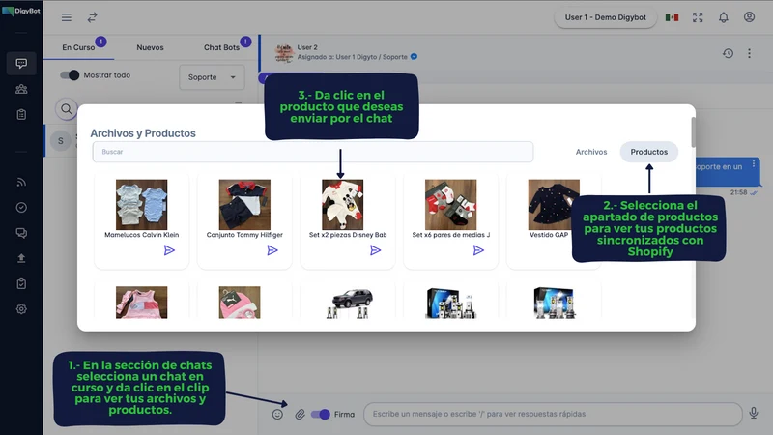Open the upload icon in sidebar
Image resolution: width=773 pixels, height=435 pixels.
21,258
